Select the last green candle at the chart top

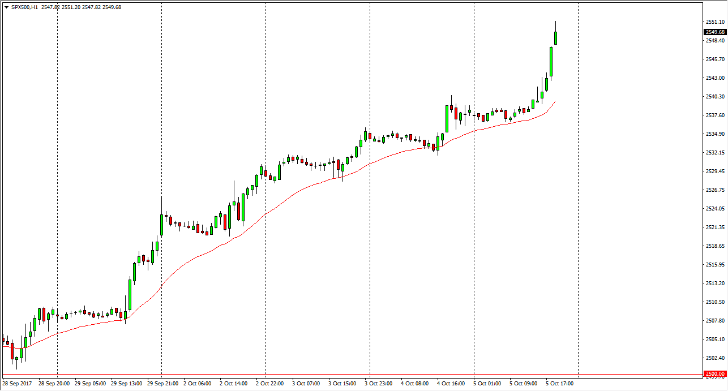pyautogui.click(x=556, y=38)
